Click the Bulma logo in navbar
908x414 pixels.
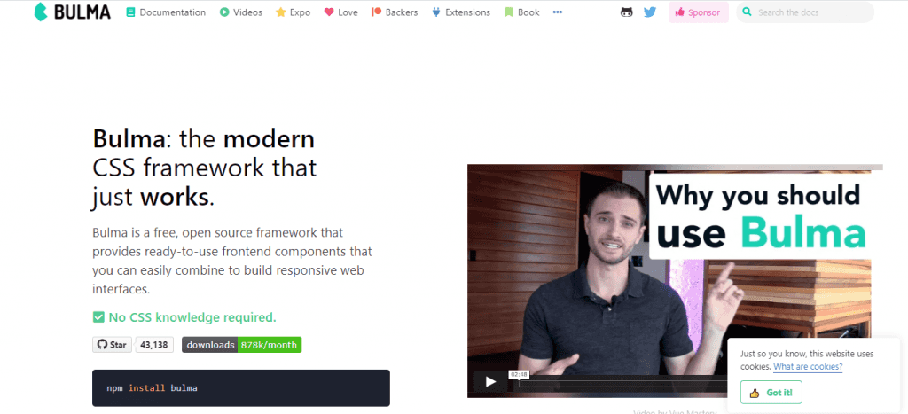(x=73, y=12)
